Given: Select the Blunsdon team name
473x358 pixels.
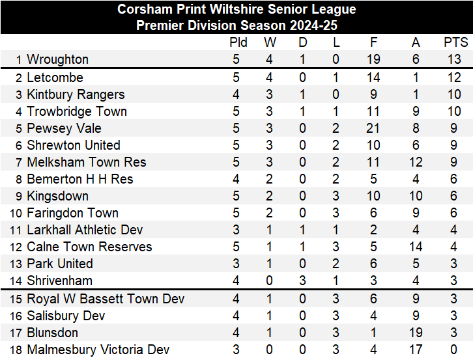Looking at the screenshot, I should point(52,333).
